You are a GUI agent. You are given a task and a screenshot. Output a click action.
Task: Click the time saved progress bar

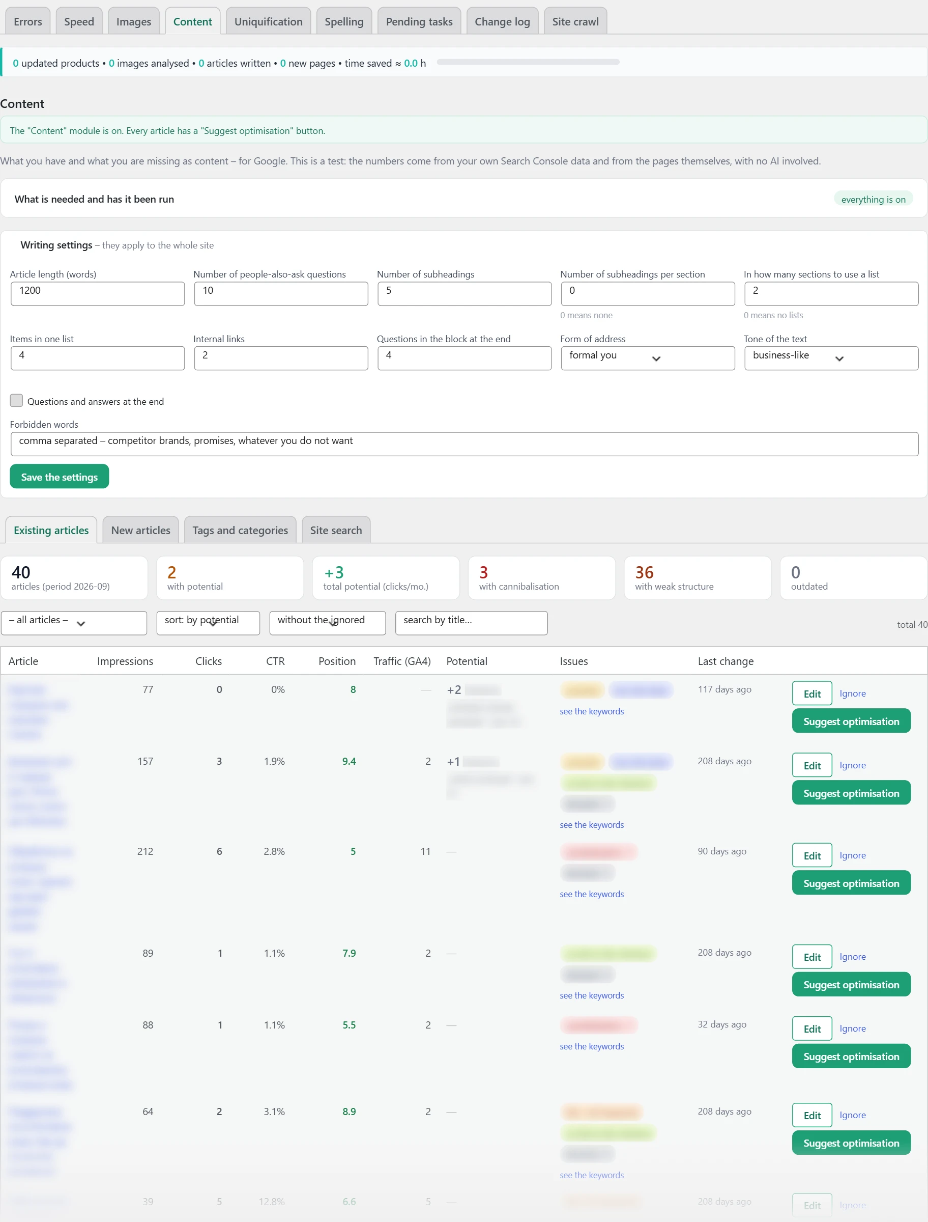pyautogui.click(x=528, y=62)
